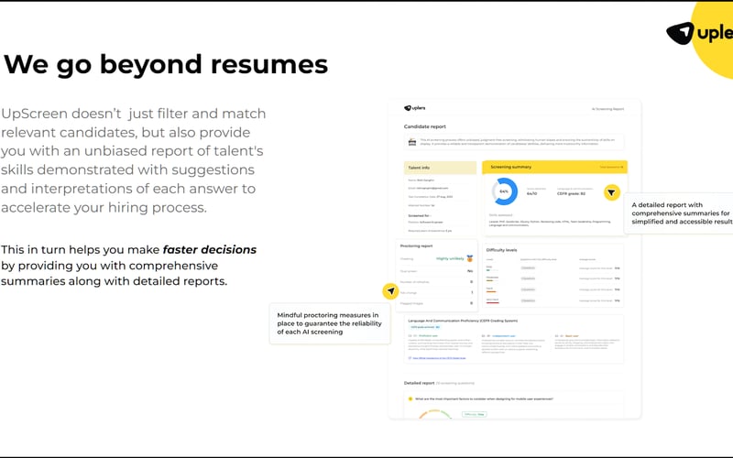
Task: Click the Detailed report heading
Action: pyautogui.click(x=419, y=383)
